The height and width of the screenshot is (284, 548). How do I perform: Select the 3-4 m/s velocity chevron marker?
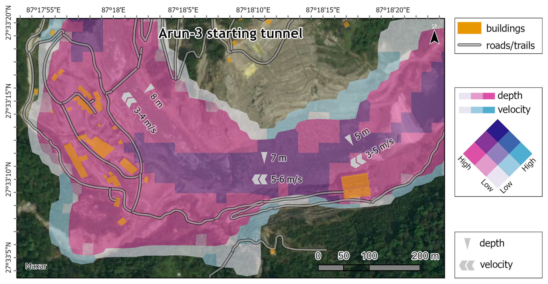129,99
